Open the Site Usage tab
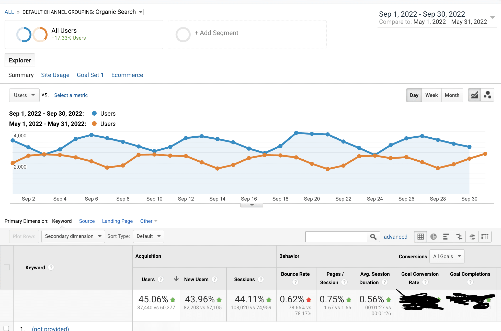The height and width of the screenshot is (331, 501). 55,75
